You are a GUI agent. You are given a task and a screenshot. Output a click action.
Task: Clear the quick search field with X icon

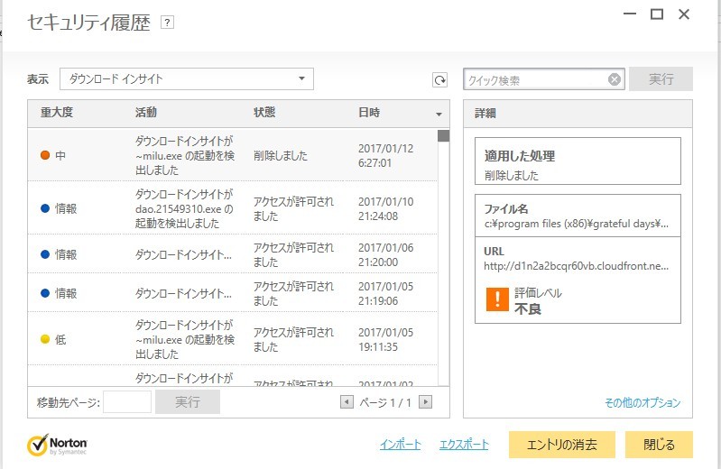(x=615, y=79)
